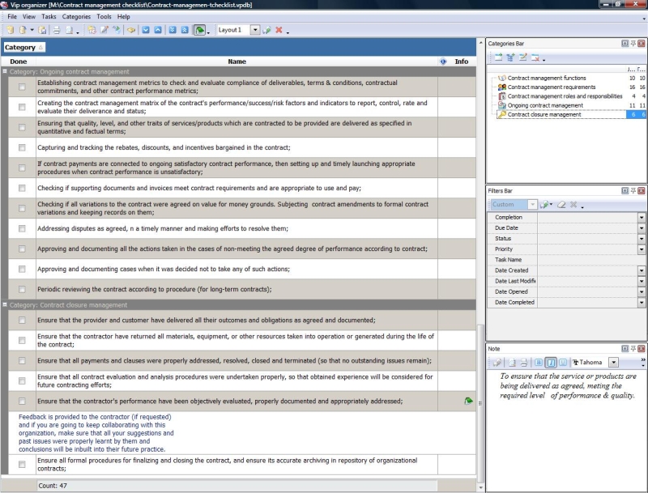Image resolution: width=648 pixels, height=493 pixels.
Task: Click the print icon in main toolbar
Action: [x=57, y=30]
